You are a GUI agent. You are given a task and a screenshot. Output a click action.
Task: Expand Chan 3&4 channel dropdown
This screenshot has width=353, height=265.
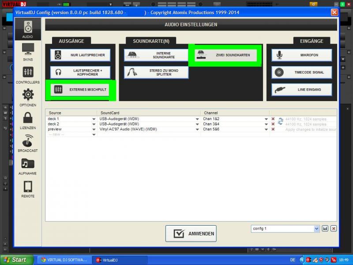(x=266, y=124)
